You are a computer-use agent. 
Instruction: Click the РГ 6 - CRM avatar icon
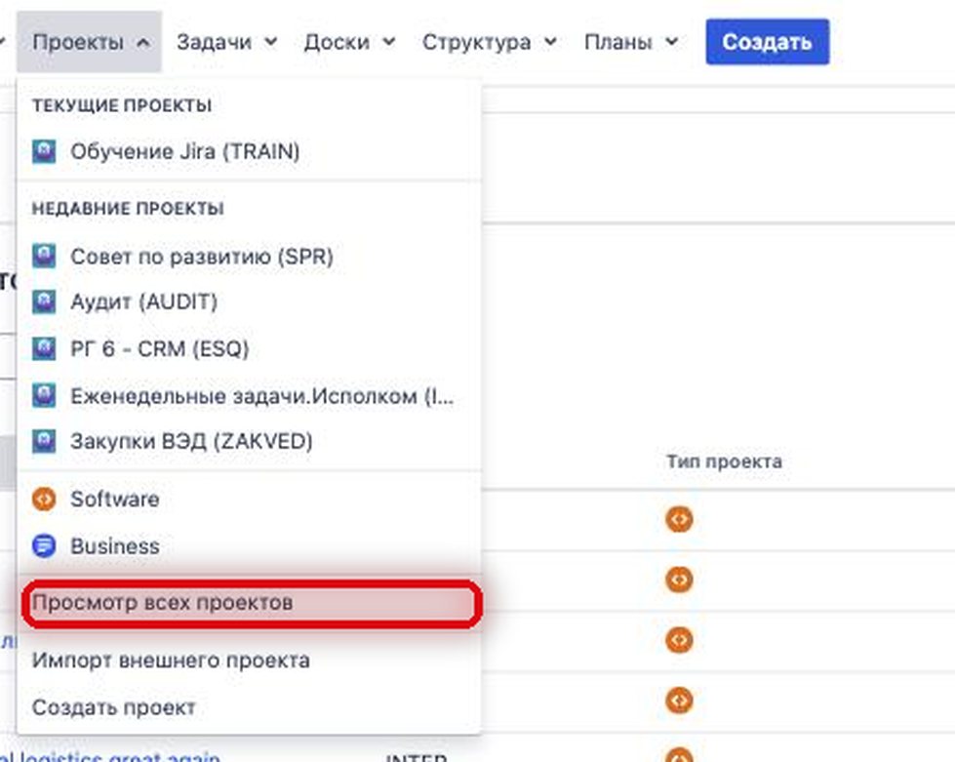44,349
